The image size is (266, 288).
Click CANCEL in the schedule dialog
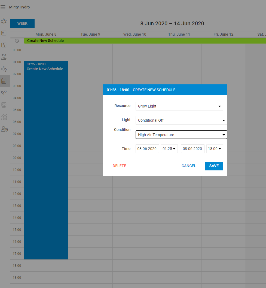tap(189, 166)
